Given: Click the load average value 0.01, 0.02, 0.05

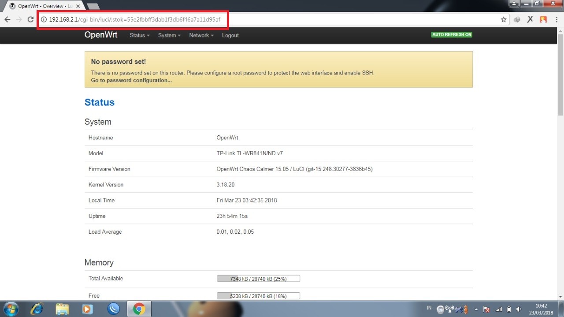Looking at the screenshot, I should pos(235,232).
